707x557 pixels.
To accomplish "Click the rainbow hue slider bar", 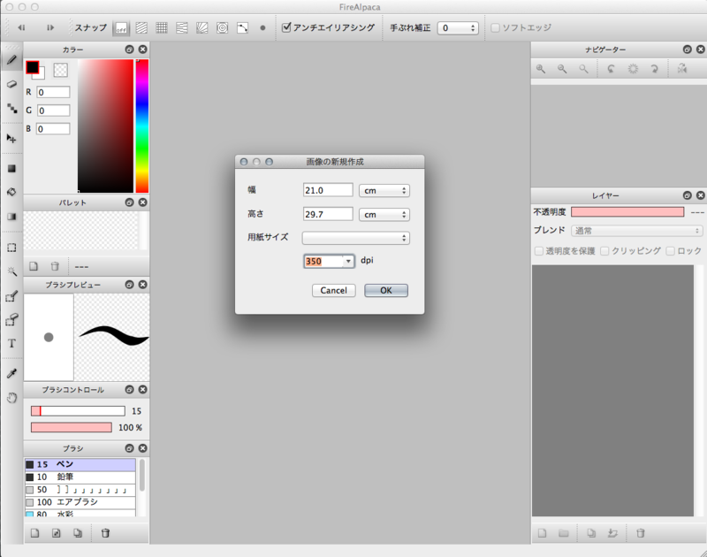I will (142, 126).
